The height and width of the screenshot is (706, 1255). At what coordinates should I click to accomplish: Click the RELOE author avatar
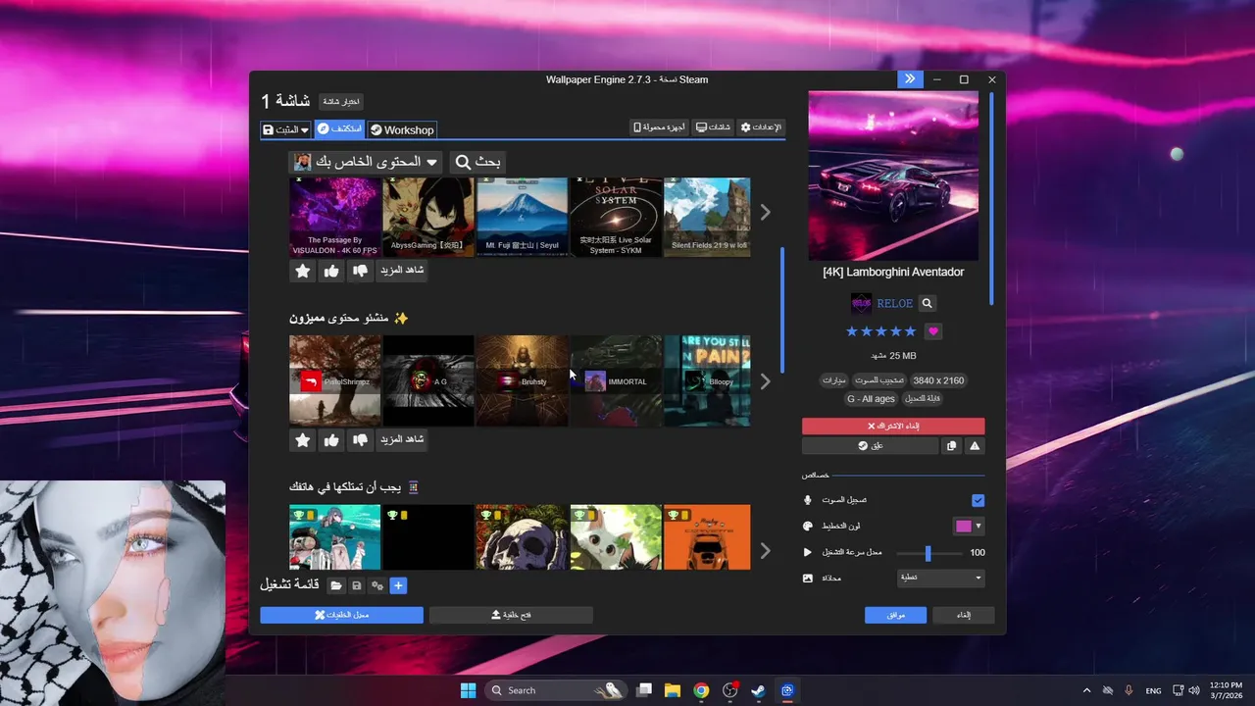[861, 304]
